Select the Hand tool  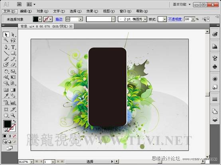6,115
